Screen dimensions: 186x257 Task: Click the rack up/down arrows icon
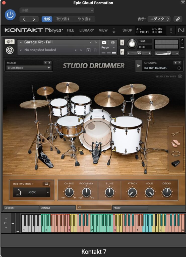[x=114, y=30]
